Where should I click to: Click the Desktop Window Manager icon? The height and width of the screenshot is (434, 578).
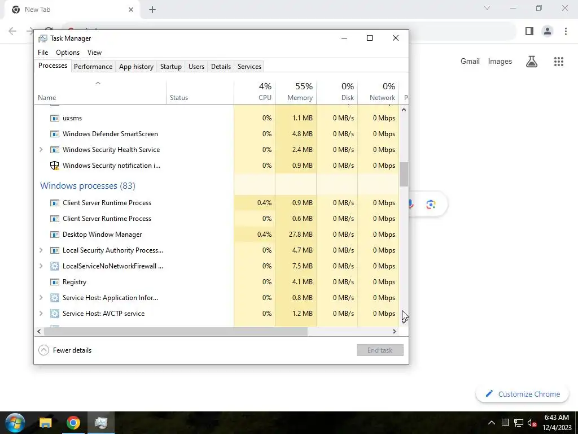tap(55, 235)
